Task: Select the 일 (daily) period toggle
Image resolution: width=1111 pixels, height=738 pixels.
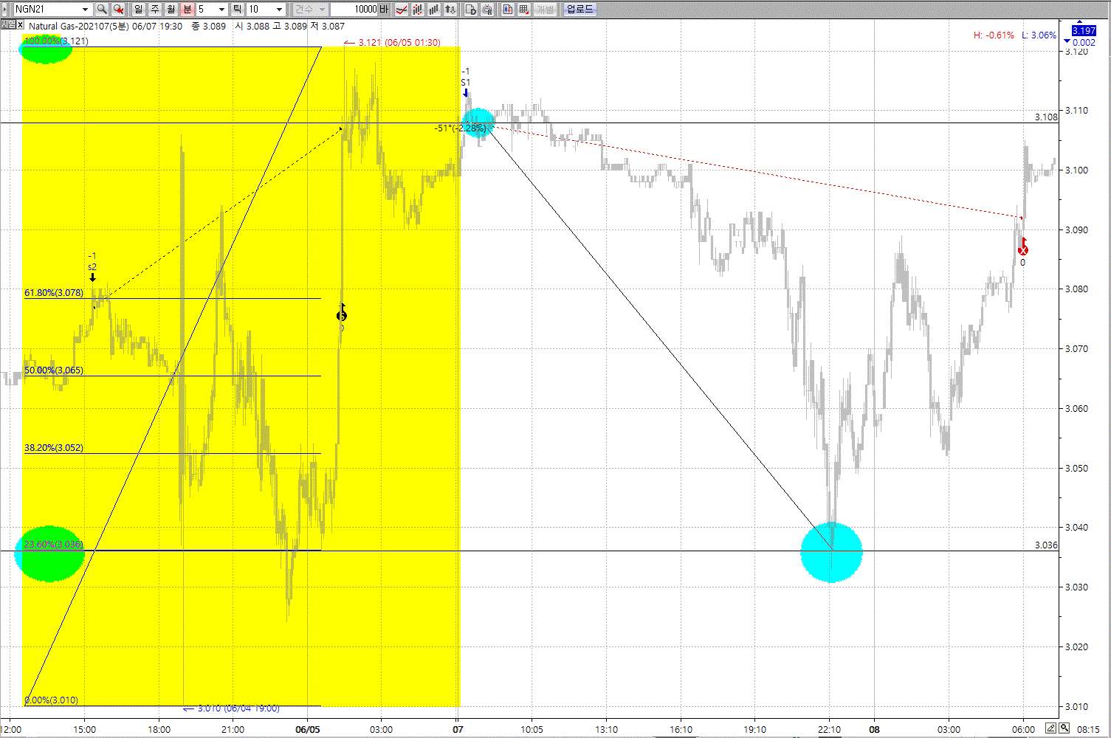Action: (x=139, y=10)
